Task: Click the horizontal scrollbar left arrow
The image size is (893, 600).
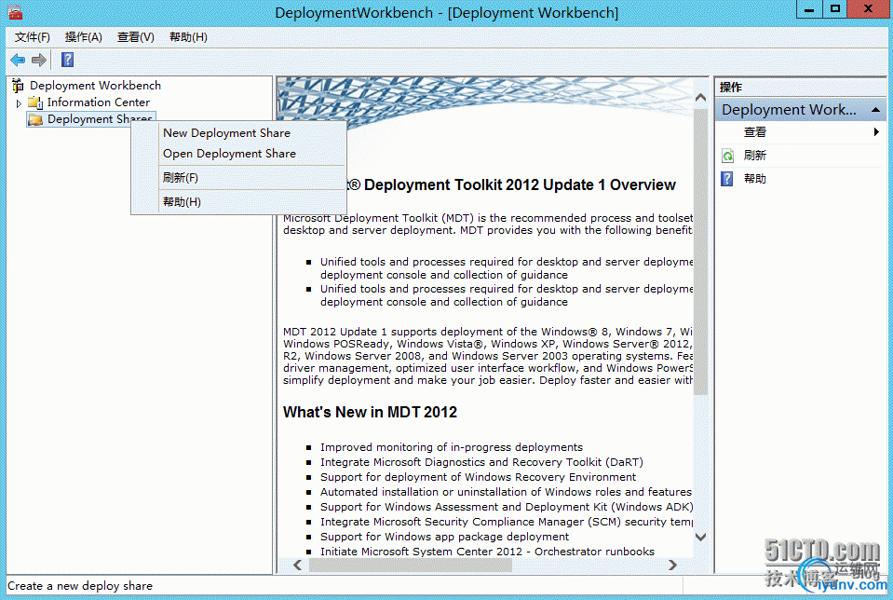Action: [x=297, y=565]
